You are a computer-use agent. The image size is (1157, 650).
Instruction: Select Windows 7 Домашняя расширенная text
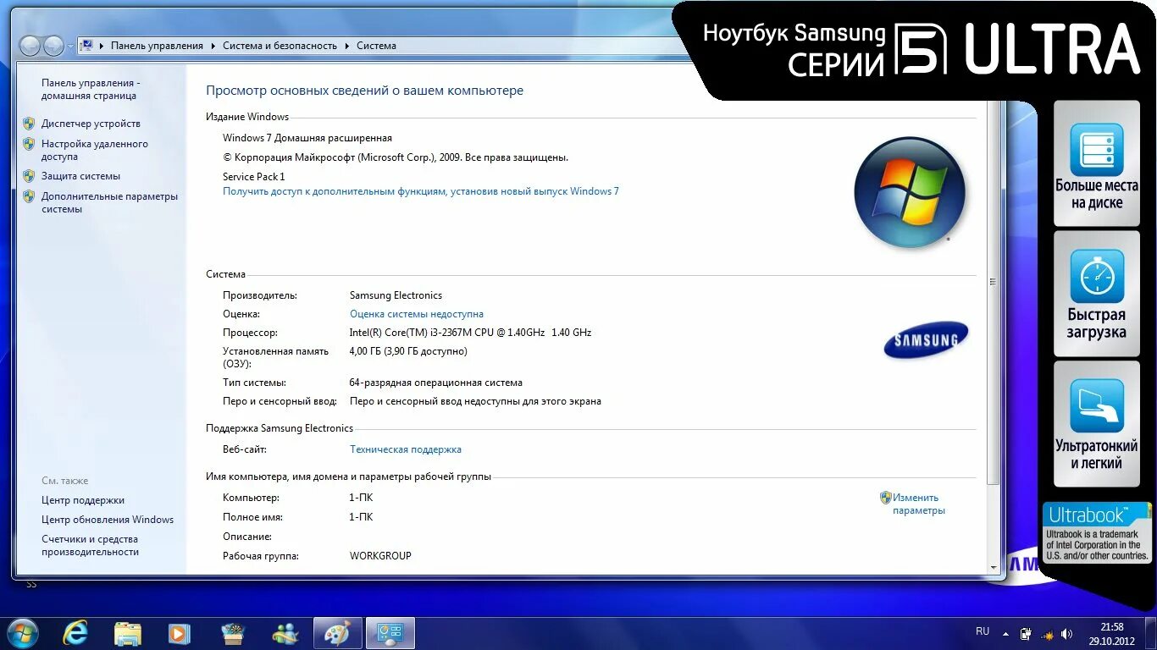point(307,138)
